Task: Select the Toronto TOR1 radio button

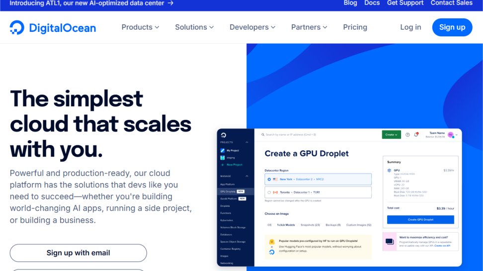Action: coord(269,192)
